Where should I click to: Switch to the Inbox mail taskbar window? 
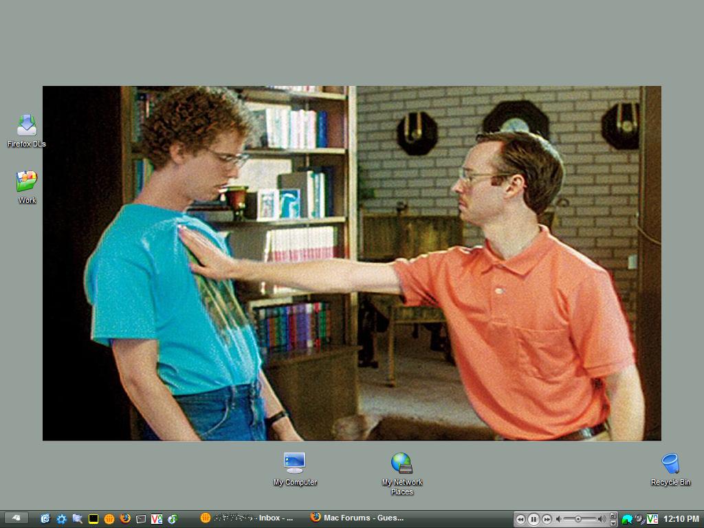click(247, 518)
